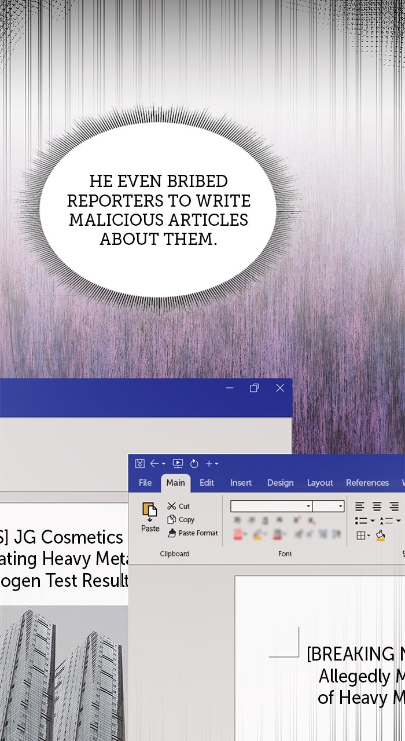Click Paste Format brush button
The image size is (405, 741).
click(x=193, y=533)
